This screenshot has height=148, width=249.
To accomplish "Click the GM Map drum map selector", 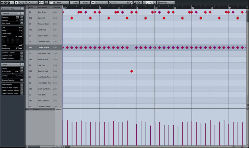I will point(36,110).
